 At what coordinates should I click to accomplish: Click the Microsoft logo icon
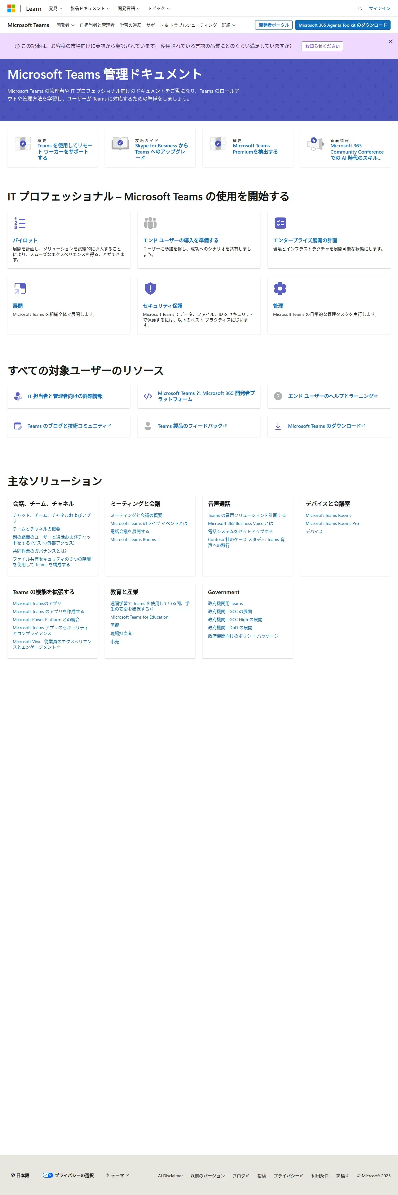tap(11, 8)
